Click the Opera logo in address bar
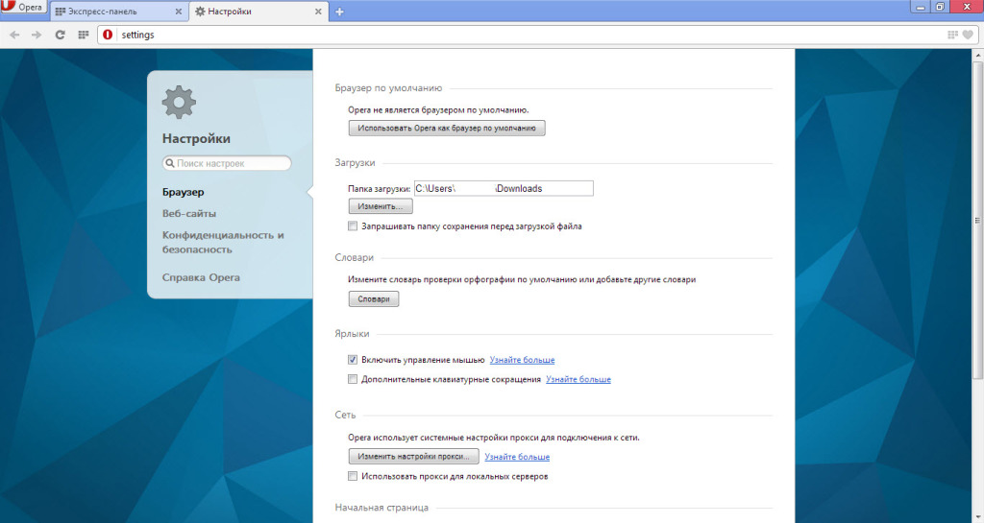This screenshot has width=984, height=523. tap(108, 35)
